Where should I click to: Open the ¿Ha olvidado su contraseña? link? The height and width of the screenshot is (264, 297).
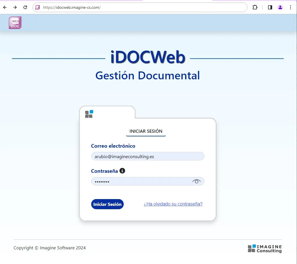173,204
